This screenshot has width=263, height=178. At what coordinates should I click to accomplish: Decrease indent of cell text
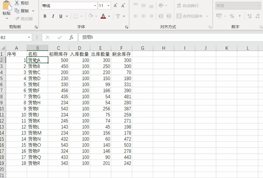(x=161, y=16)
